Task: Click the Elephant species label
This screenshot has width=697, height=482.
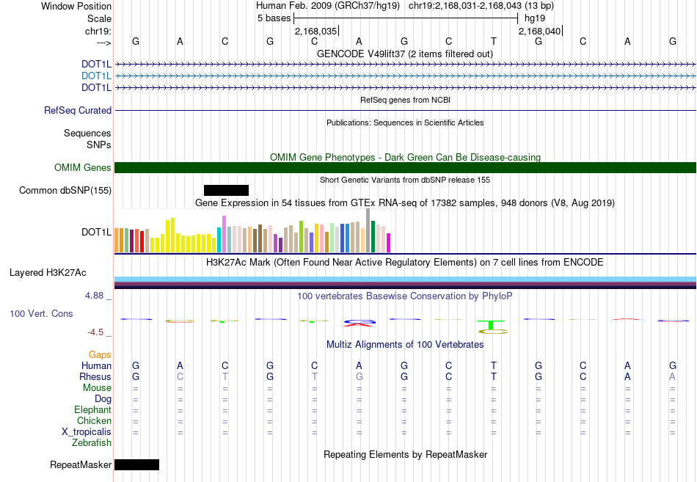Action: click(93, 409)
